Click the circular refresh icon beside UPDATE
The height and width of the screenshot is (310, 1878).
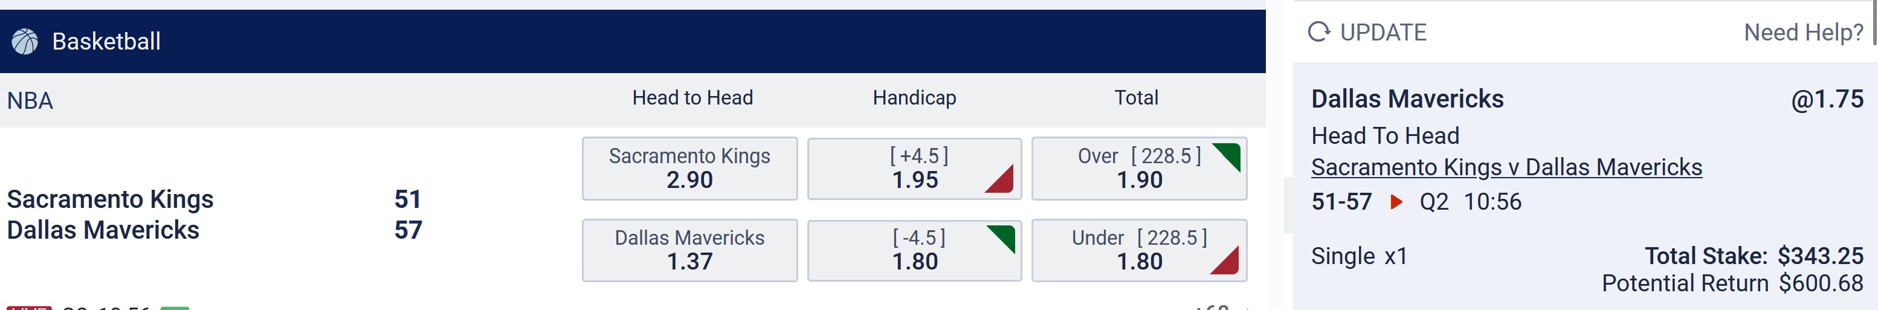tap(1319, 32)
